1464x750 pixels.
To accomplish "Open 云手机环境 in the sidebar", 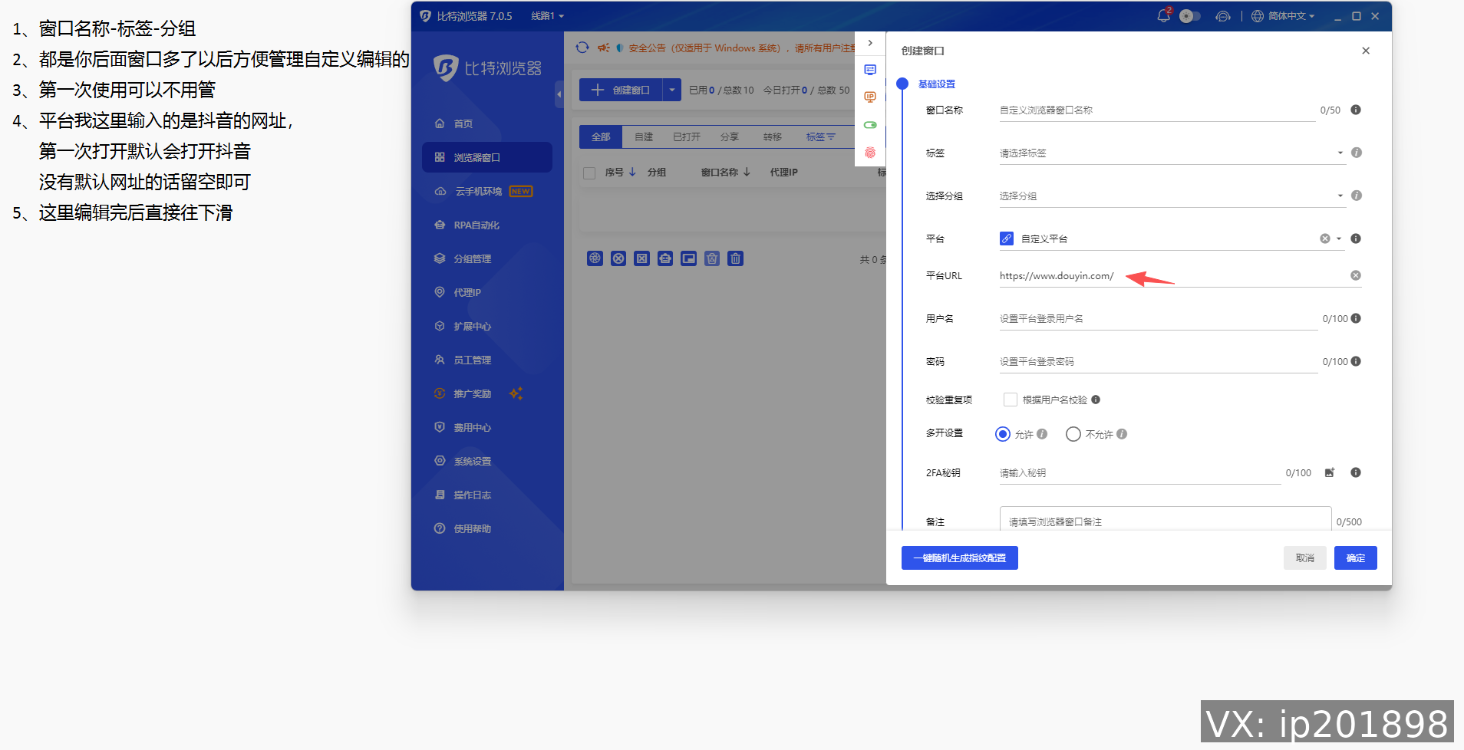I will tap(487, 191).
